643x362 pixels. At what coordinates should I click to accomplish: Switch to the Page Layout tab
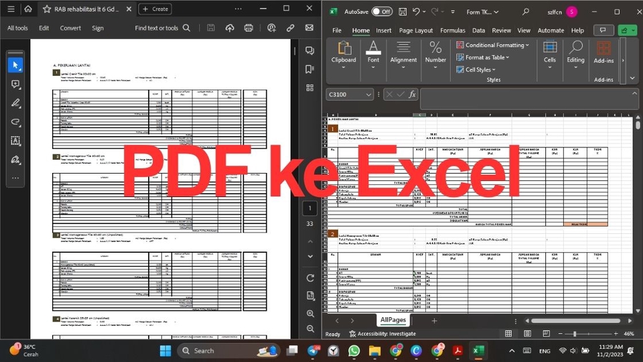coord(416,30)
